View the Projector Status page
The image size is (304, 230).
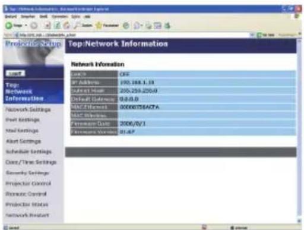[27, 204]
